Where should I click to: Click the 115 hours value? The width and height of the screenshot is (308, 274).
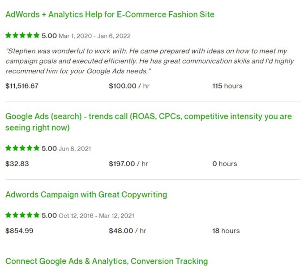[x=227, y=86]
